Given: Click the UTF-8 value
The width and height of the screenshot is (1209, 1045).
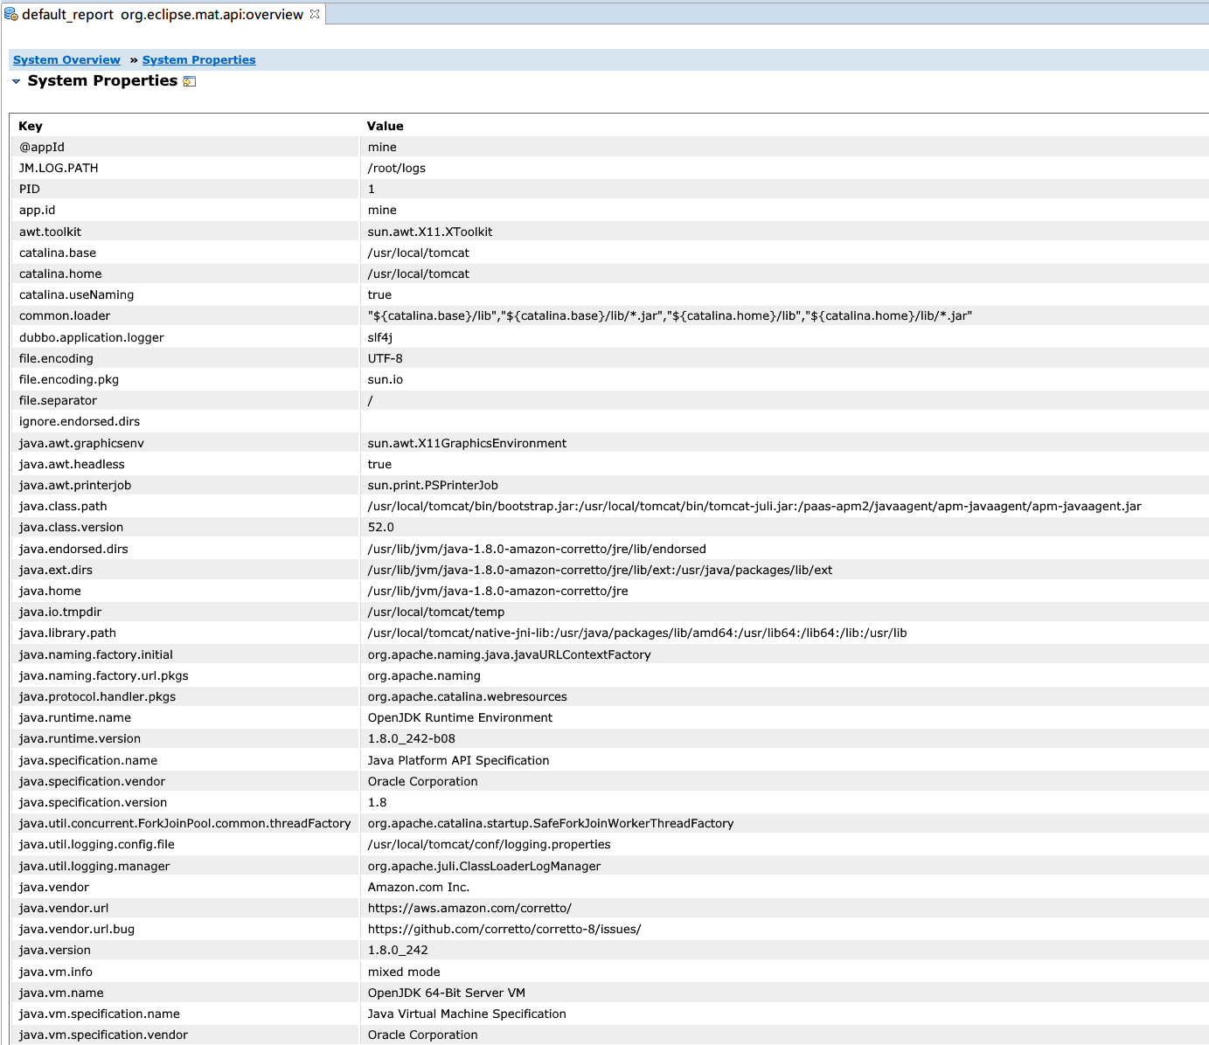Looking at the screenshot, I should 386,358.
